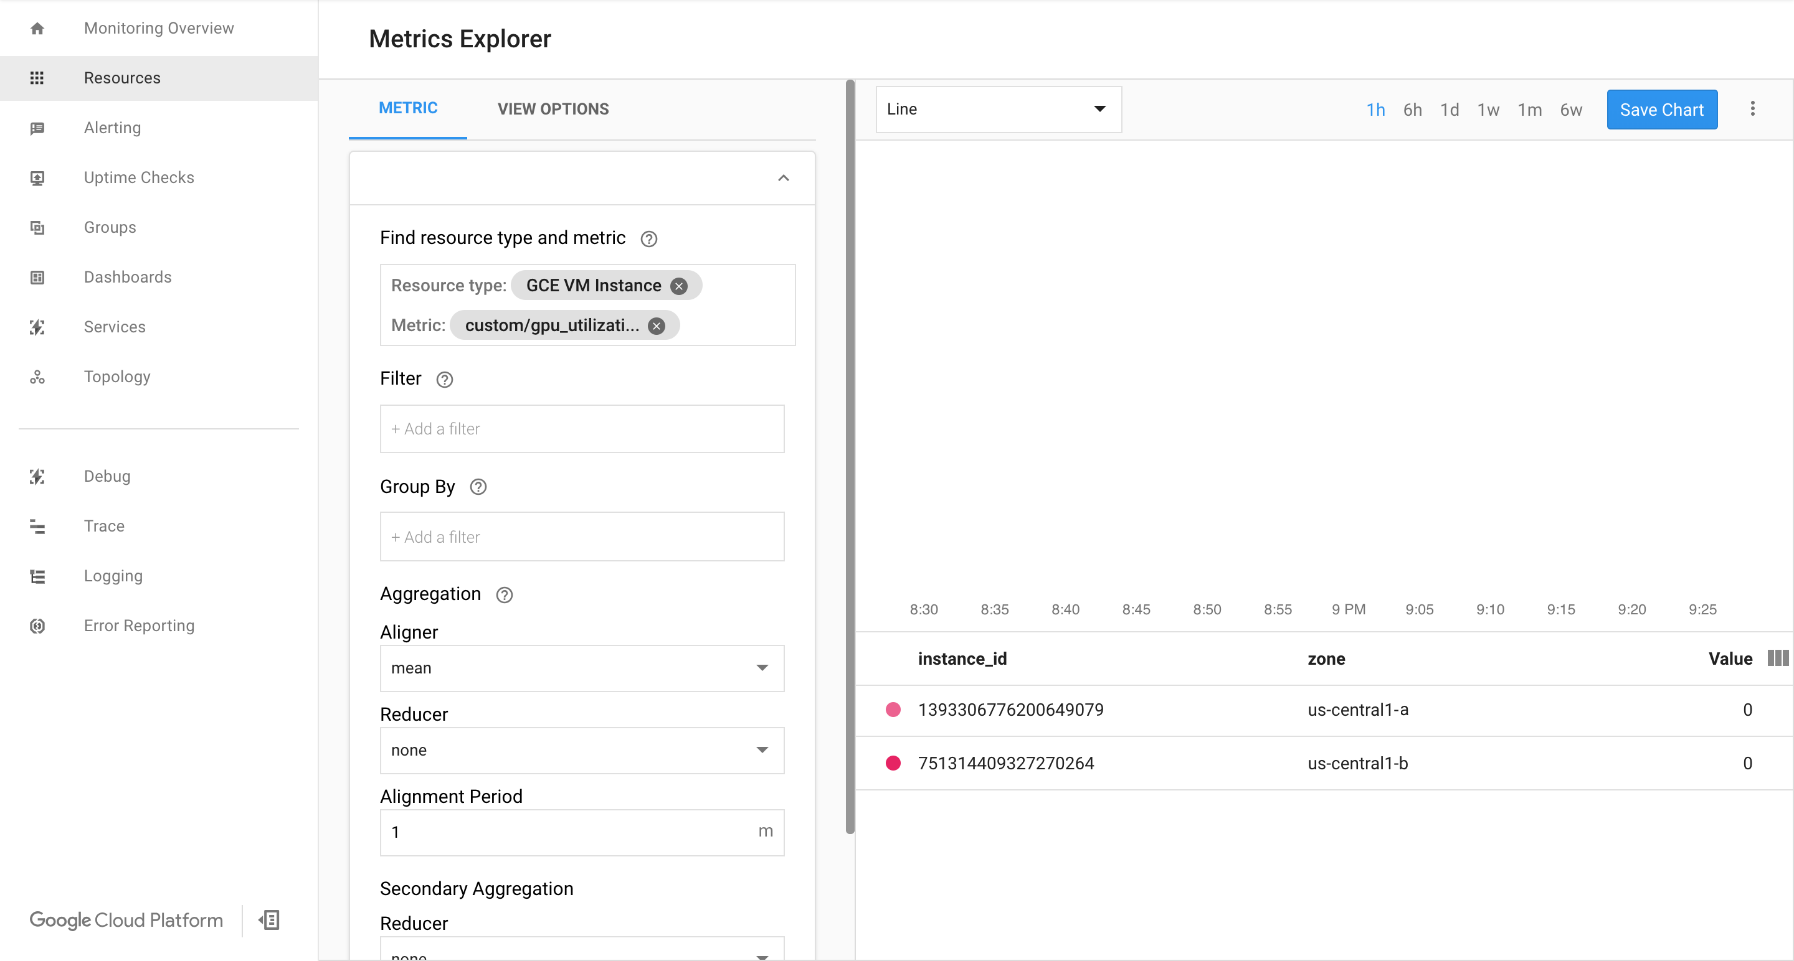Click the Resources sidebar icon
The image size is (1794, 961).
pos(37,78)
